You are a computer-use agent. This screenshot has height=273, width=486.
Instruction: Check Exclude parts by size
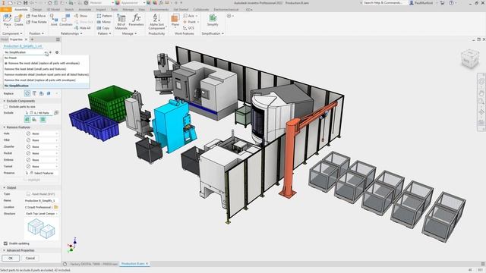pyautogui.click(x=5, y=106)
